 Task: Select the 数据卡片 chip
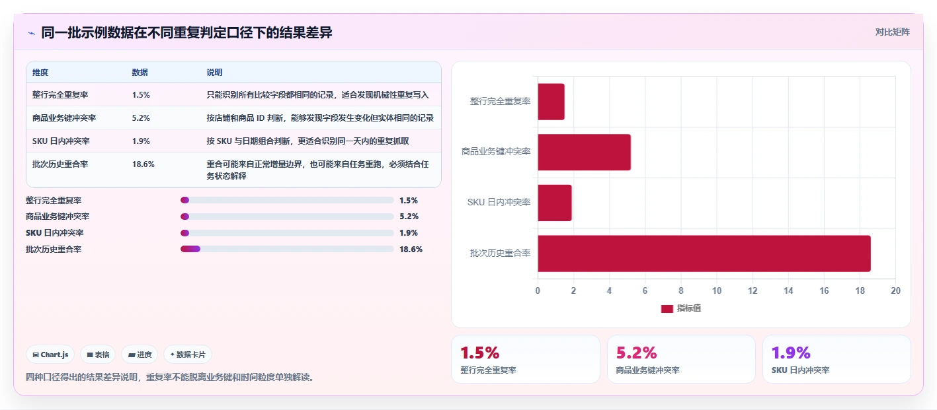coord(188,355)
